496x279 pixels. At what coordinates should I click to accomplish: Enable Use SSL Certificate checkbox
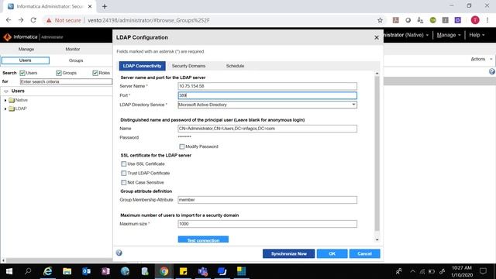click(x=124, y=164)
